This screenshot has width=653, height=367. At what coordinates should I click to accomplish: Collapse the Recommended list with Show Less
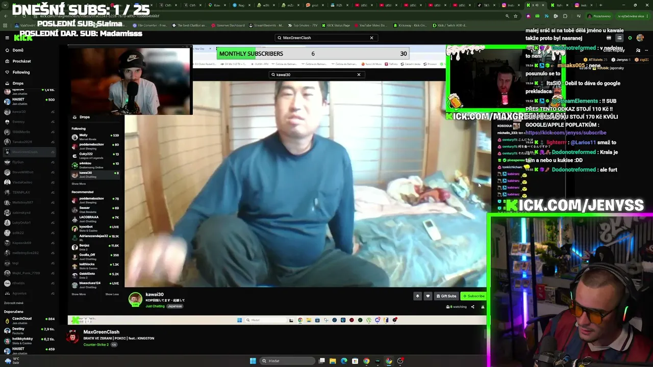[x=112, y=294]
